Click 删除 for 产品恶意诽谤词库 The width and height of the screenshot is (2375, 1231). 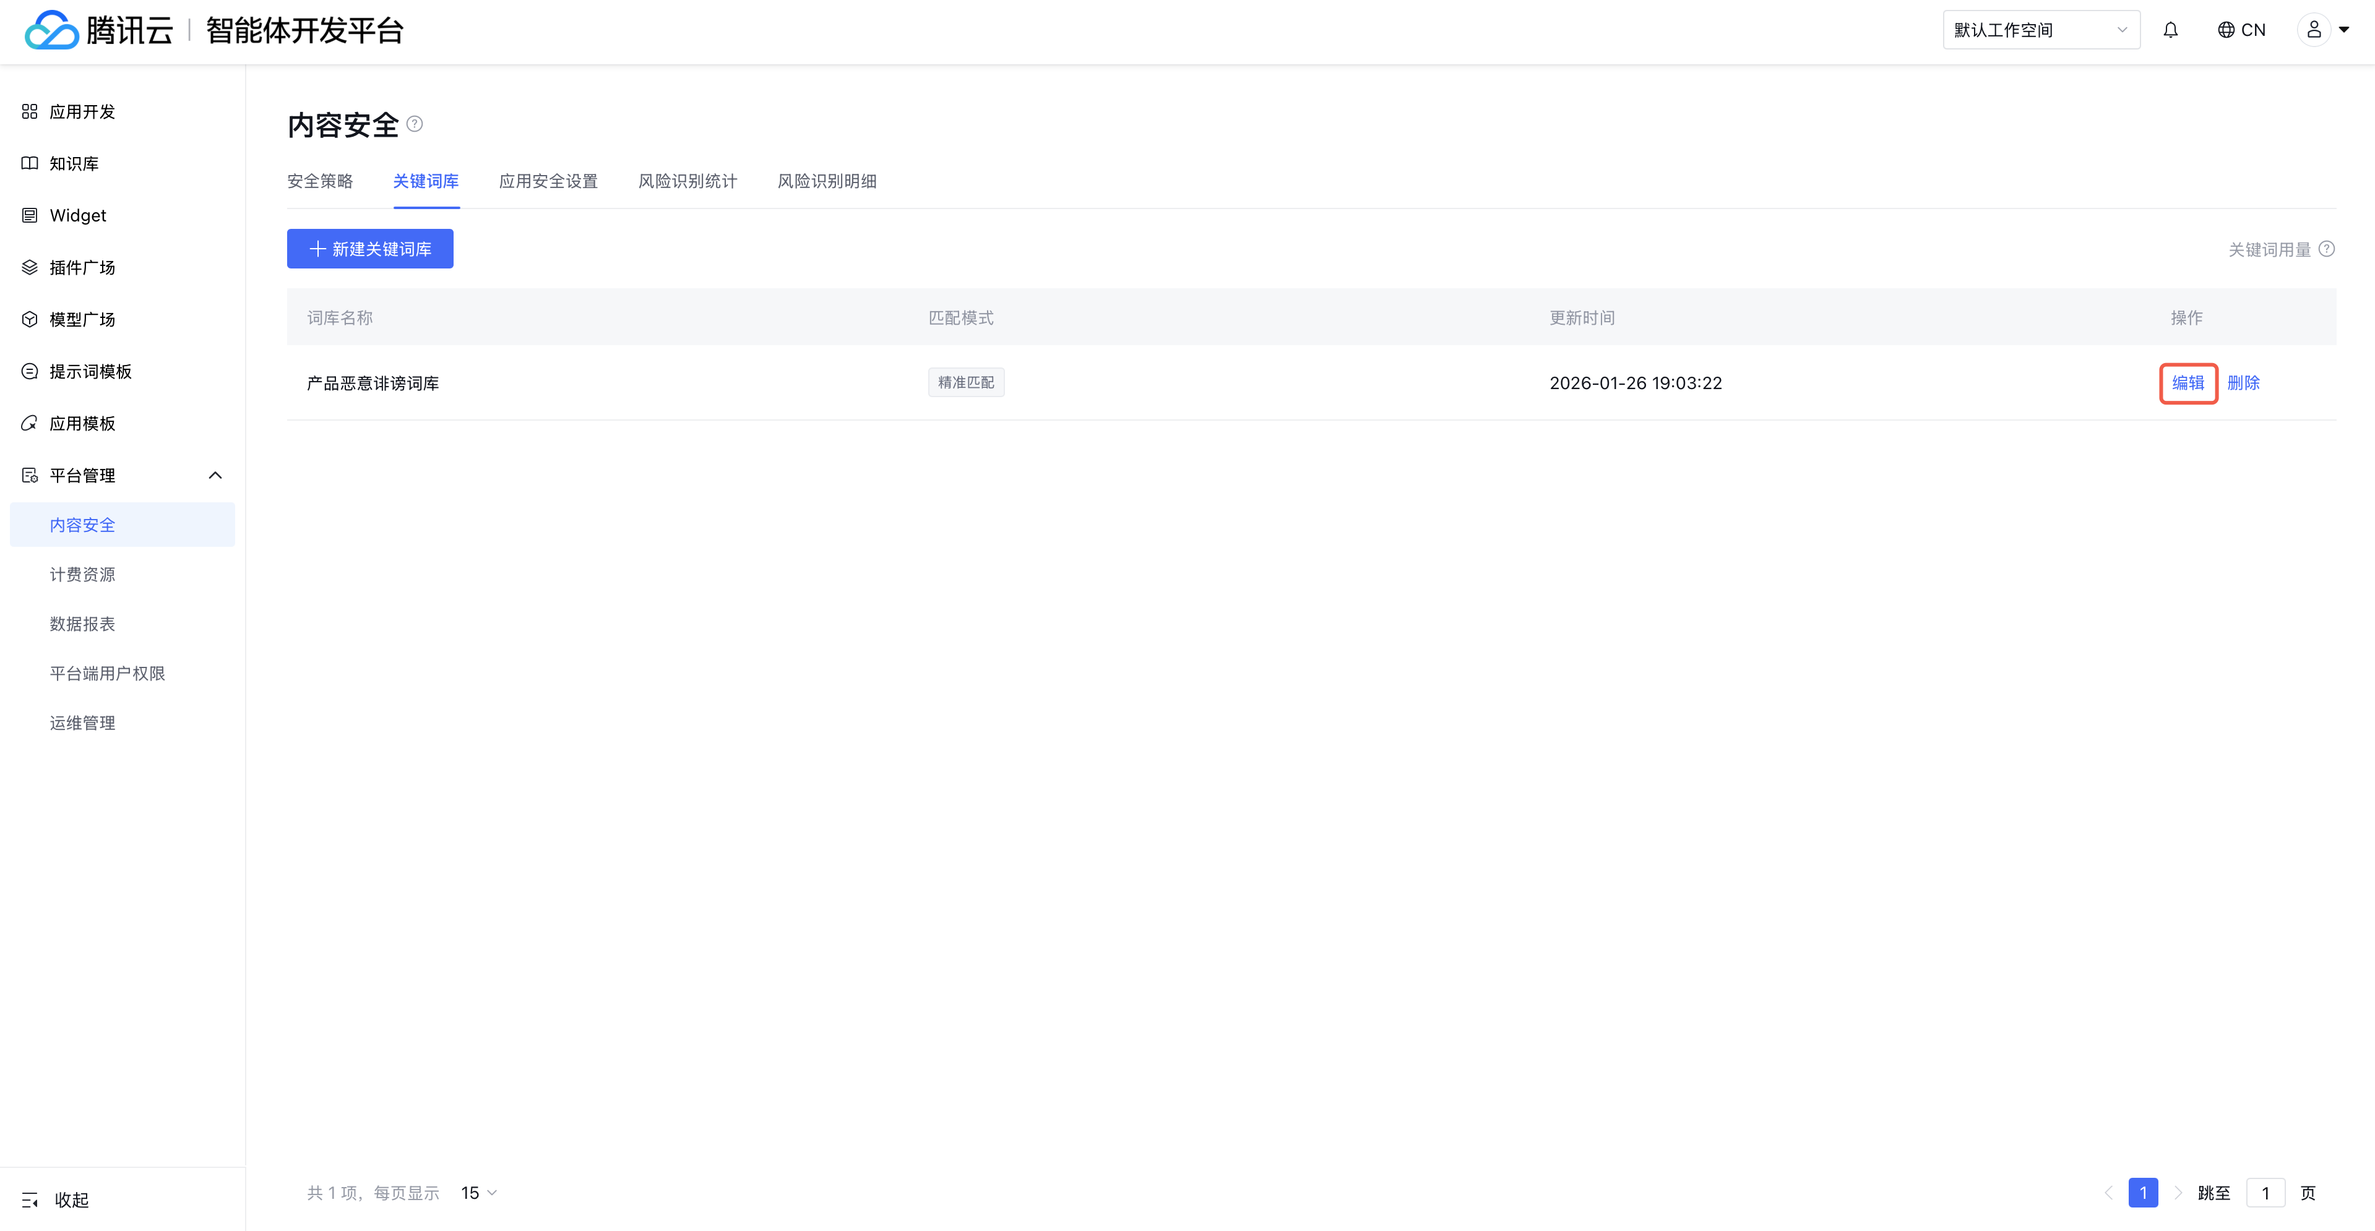(2243, 384)
